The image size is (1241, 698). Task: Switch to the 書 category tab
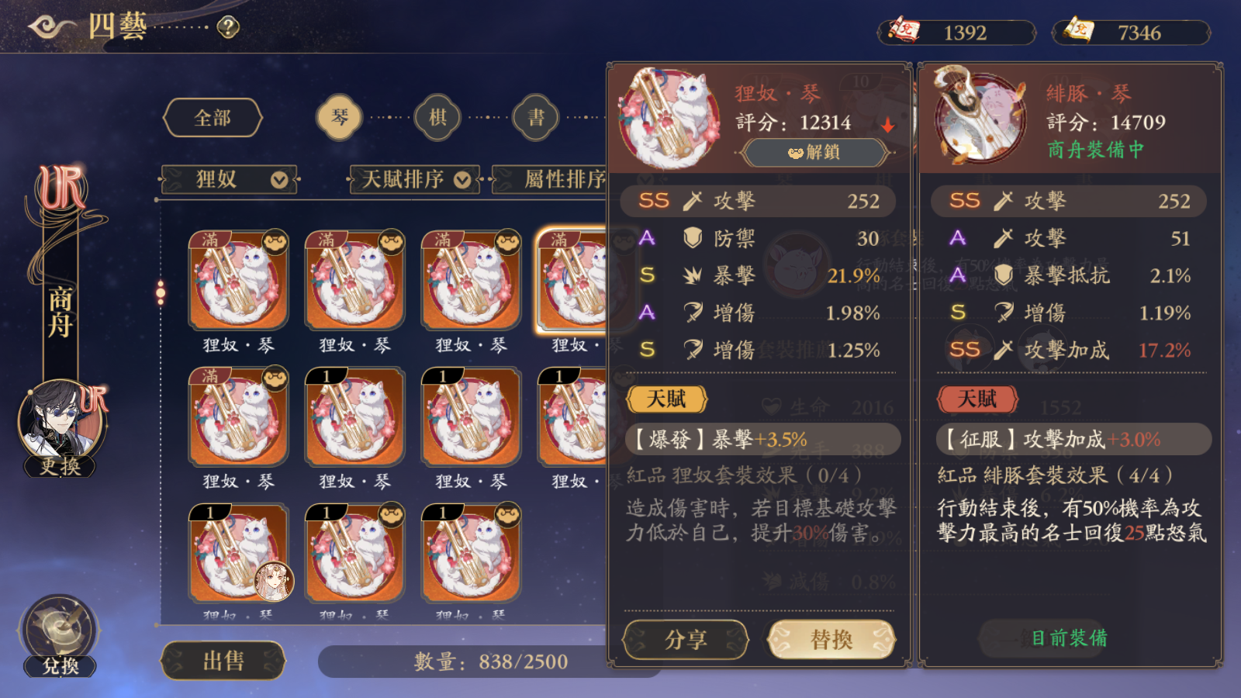[x=536, y=118]
